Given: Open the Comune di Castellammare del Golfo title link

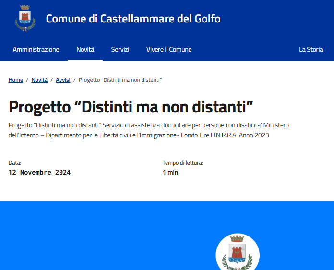Looking at the screenshot, I should coord(133,19).
